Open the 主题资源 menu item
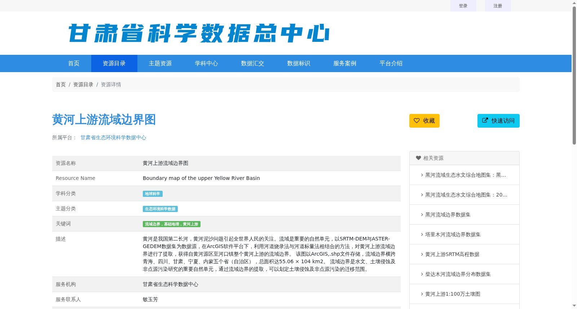 pyautogui.click(x=160, y=63)
